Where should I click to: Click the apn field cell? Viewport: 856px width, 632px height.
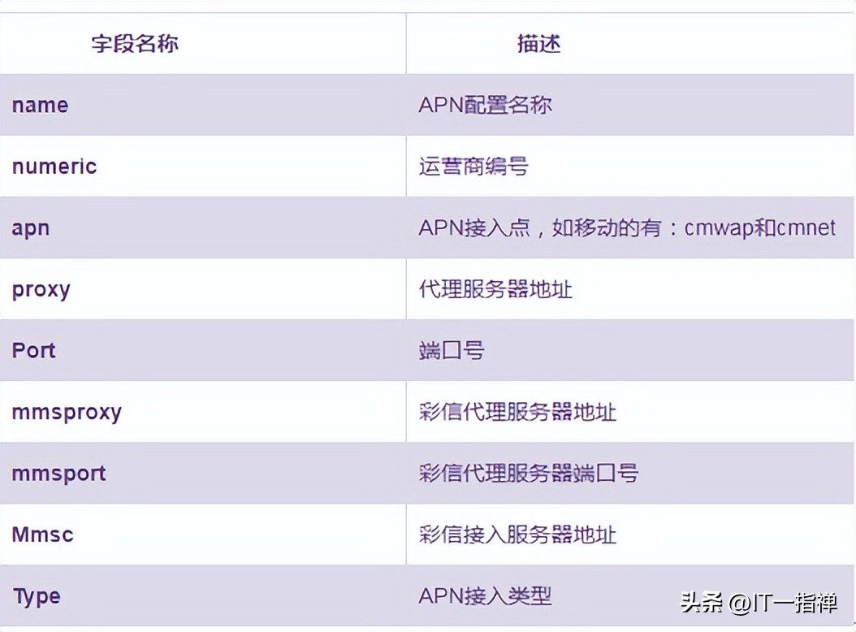coord(30,227)
